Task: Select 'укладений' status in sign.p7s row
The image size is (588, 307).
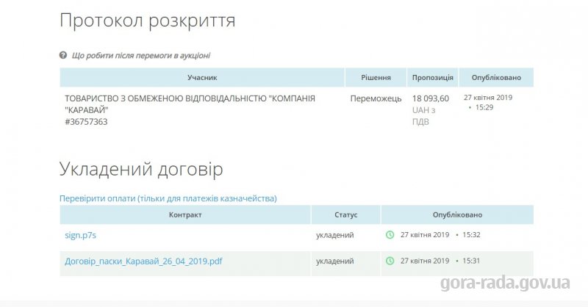Action: pyautogui.click(x=335, y=235)
